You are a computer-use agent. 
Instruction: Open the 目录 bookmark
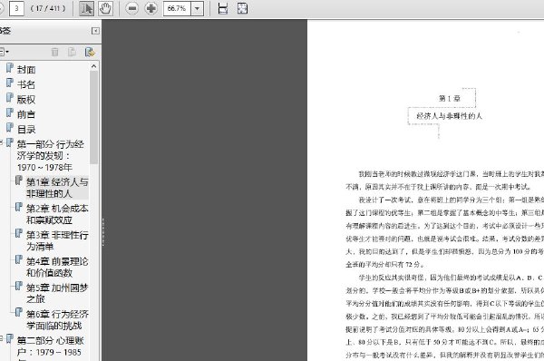point(26,130)
